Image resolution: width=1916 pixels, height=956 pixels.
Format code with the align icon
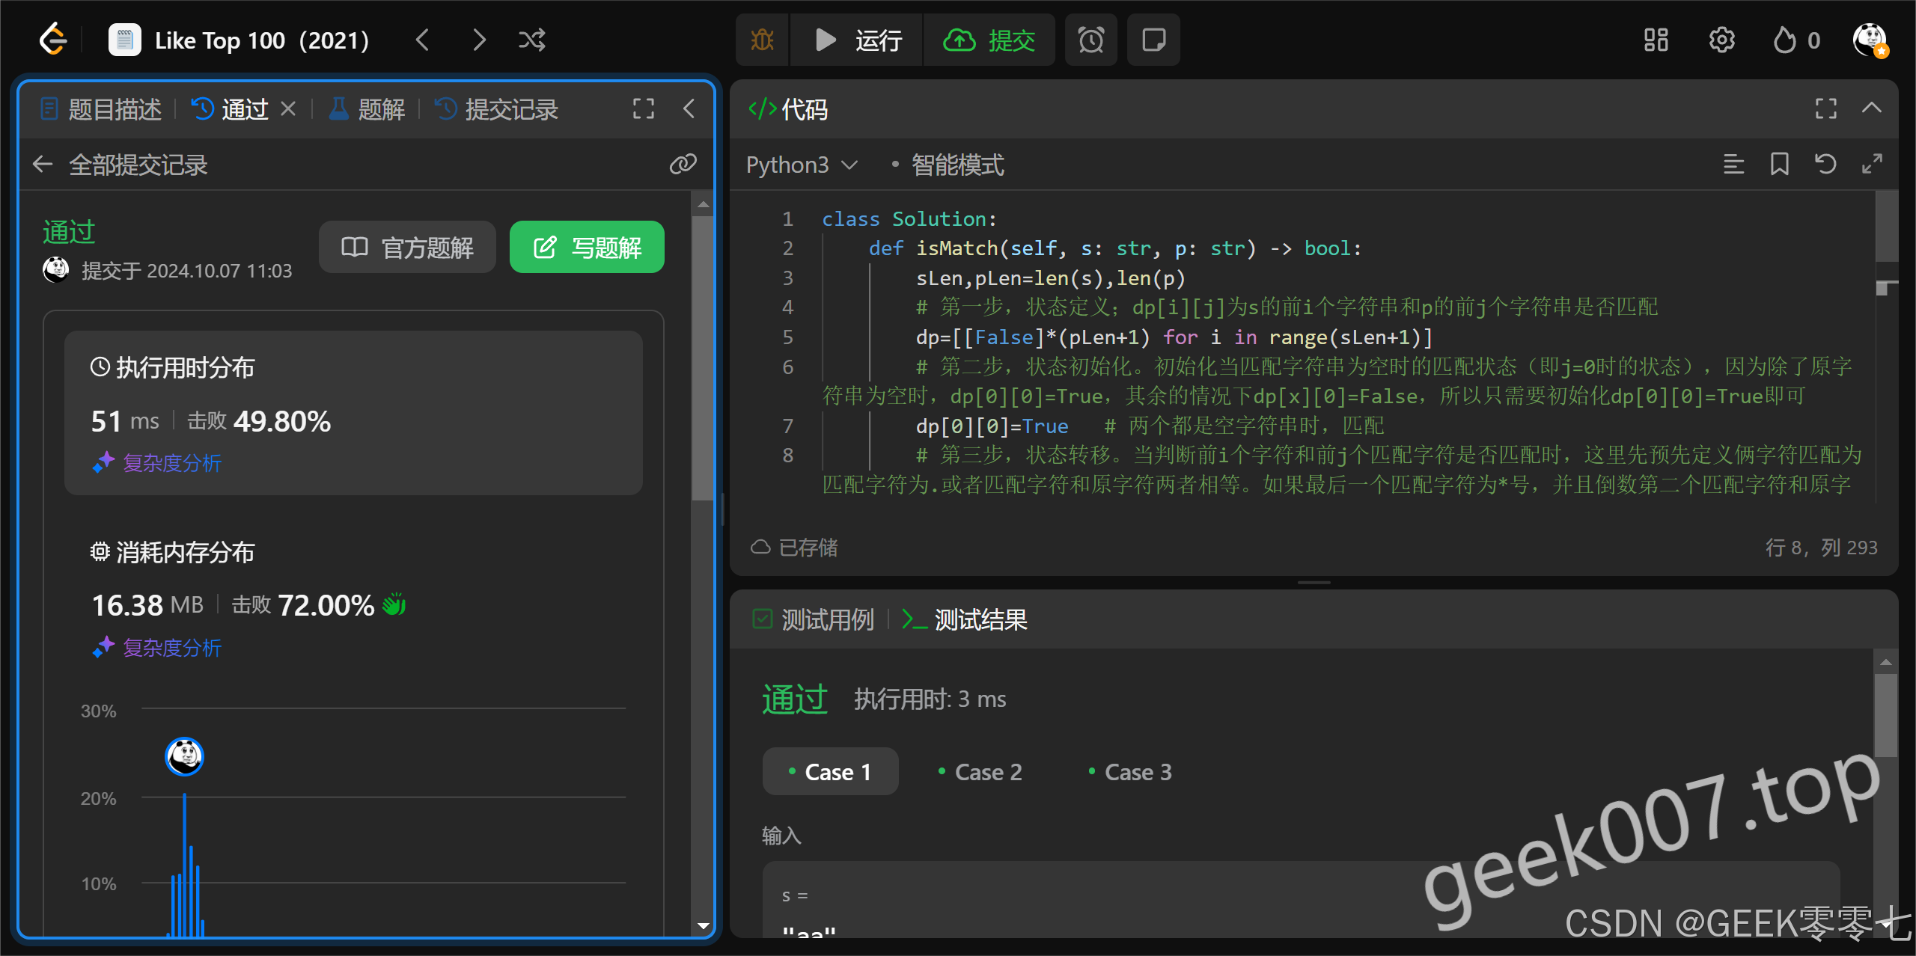point(1733,164)
